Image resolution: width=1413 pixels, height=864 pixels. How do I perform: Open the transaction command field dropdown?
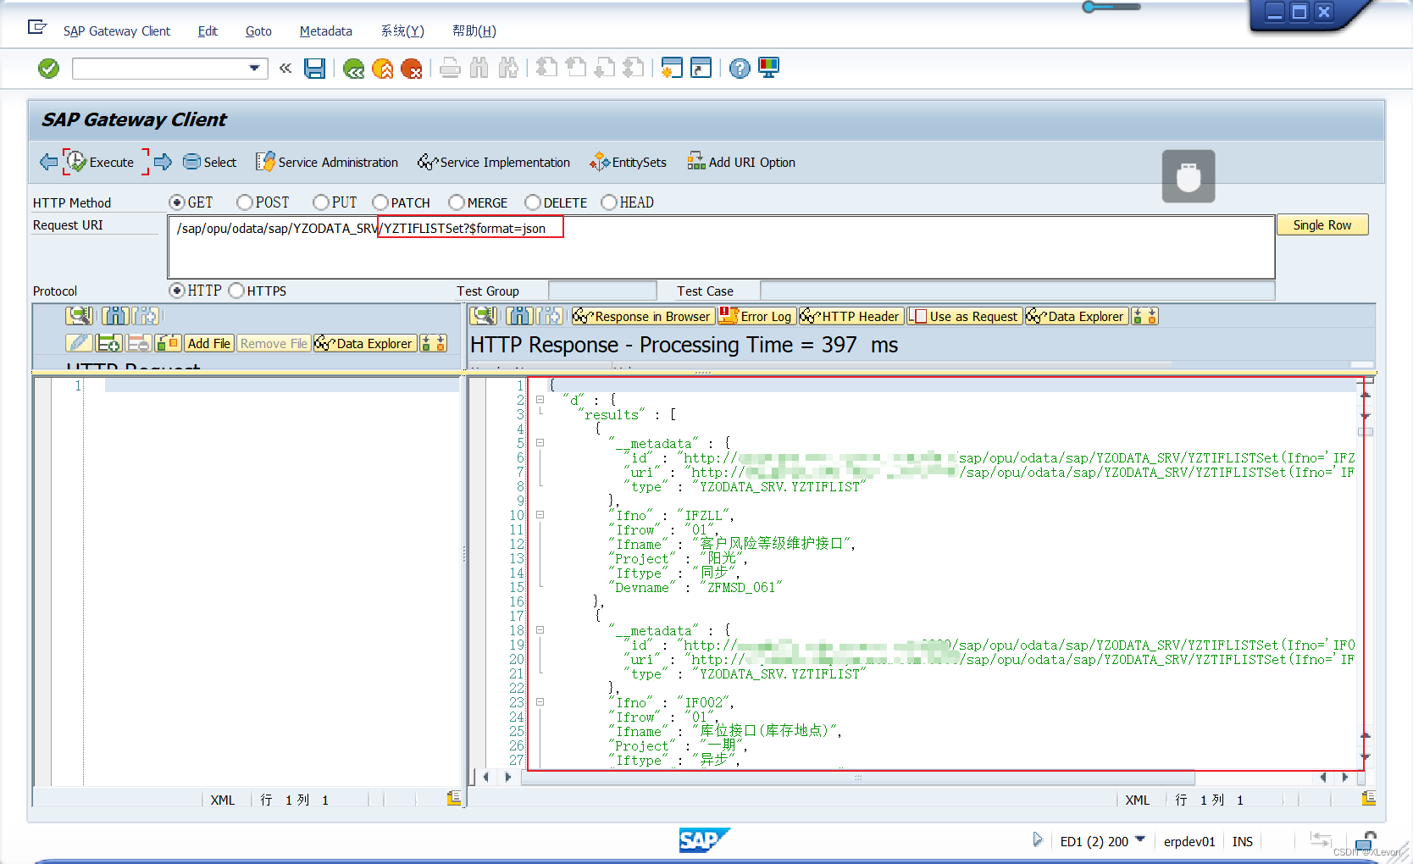254,69
